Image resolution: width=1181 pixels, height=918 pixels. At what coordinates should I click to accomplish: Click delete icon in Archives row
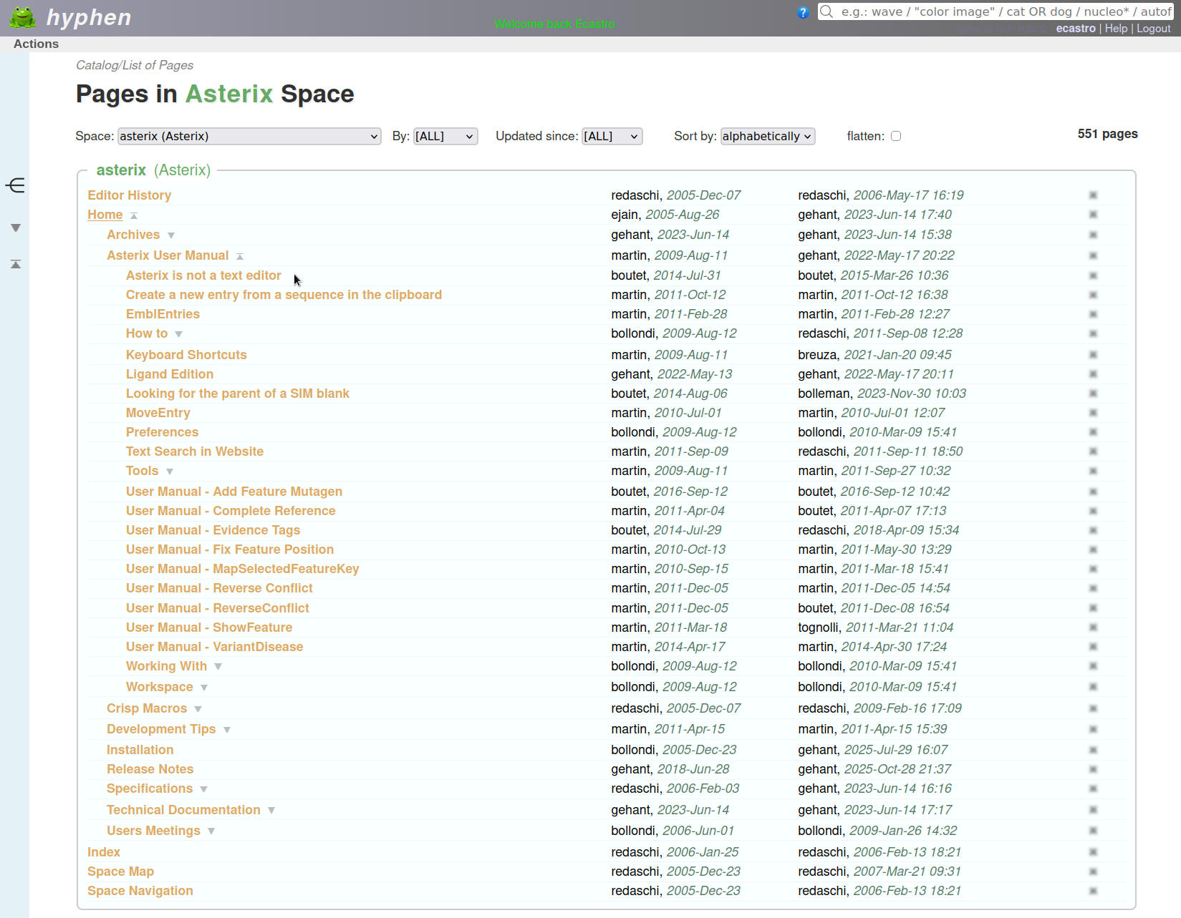pyautogui.click(x=1093, y=235)
